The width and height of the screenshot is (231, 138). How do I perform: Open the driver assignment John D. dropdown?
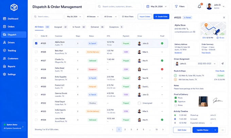195,63
